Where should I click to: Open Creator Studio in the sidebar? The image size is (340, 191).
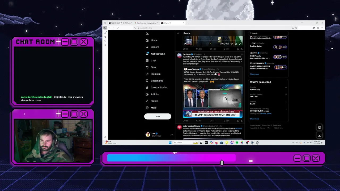pyautogui.click(x=156, y=88)
